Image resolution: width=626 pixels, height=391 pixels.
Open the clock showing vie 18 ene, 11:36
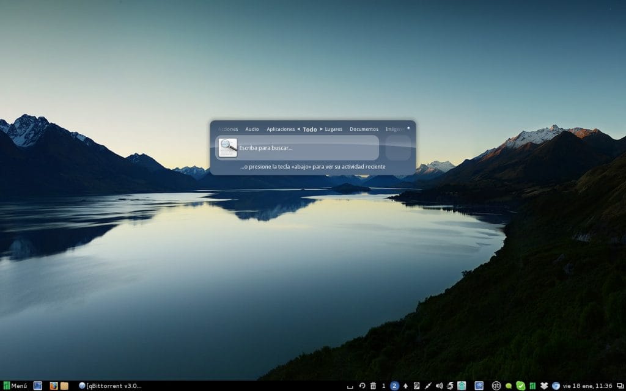click(587, 386)
